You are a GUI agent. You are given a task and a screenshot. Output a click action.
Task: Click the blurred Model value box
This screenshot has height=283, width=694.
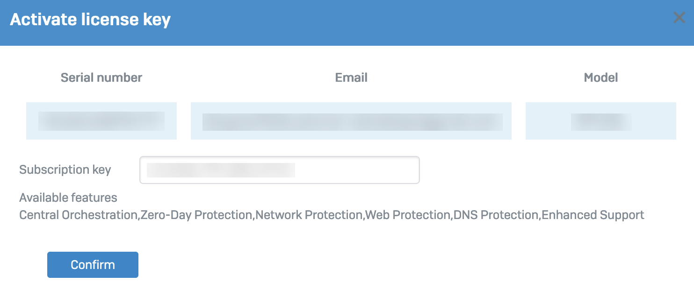pos(601,121)
